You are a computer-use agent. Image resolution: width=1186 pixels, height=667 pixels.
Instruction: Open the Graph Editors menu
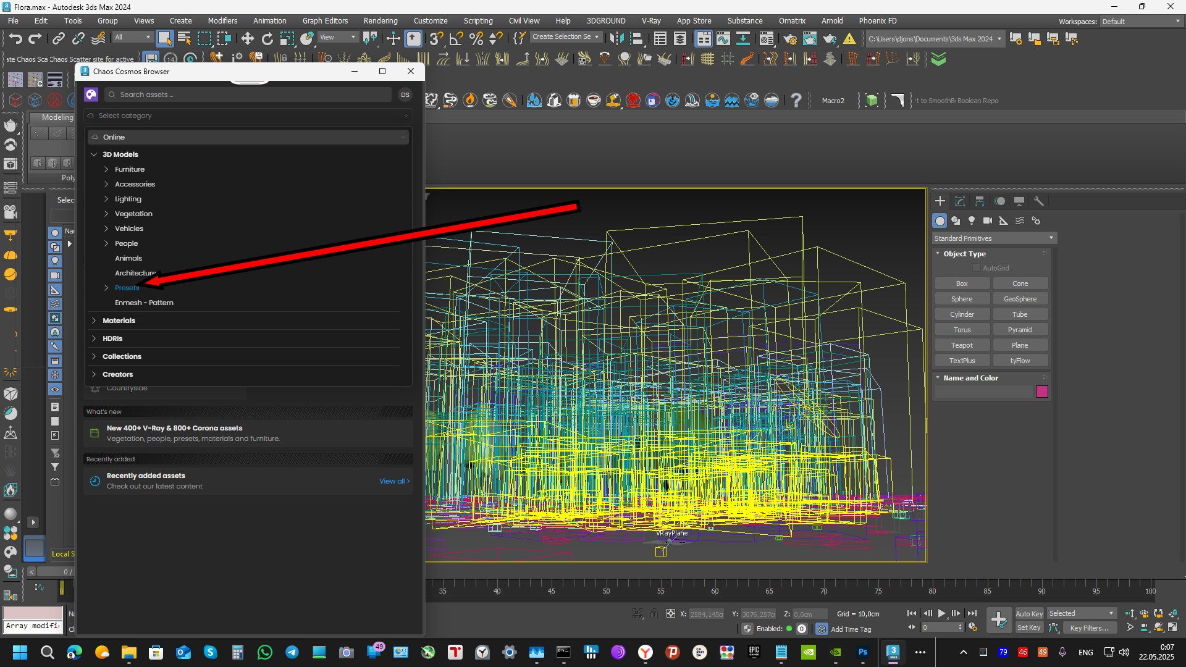(325, 21)
